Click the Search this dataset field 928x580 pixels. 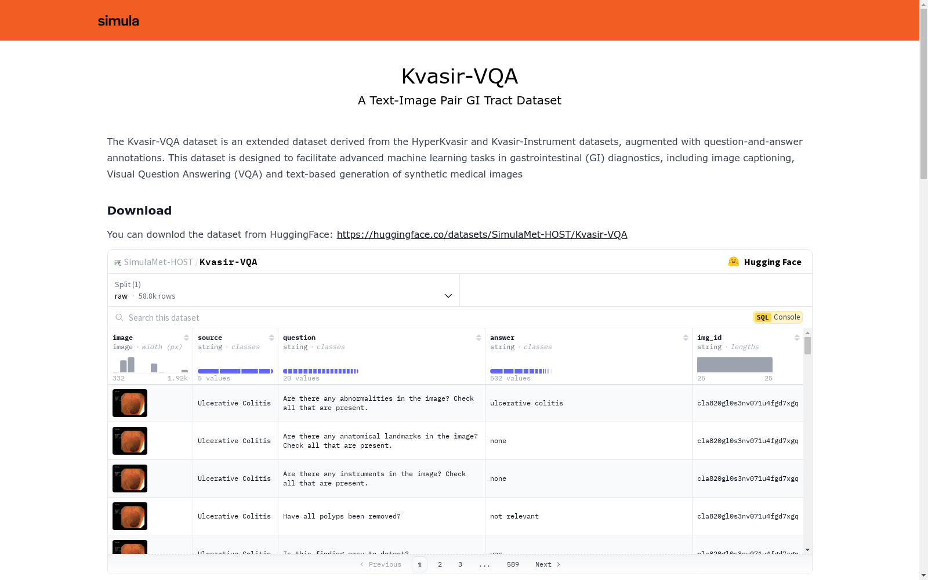tap(430, 317)
